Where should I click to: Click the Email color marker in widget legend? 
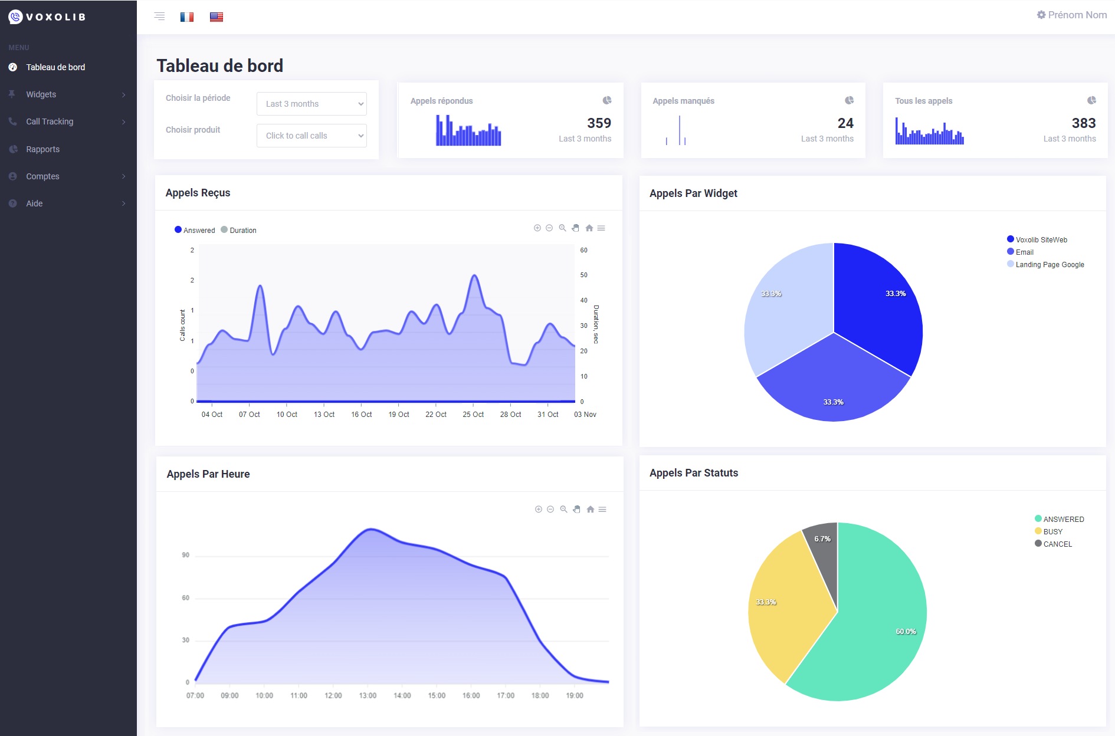1011,252
